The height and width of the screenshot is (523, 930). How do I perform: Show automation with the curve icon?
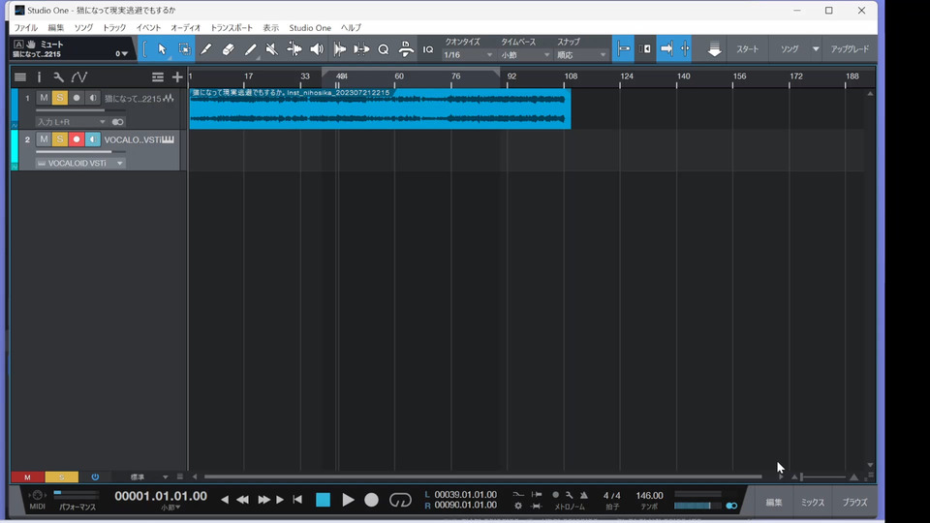79,77
